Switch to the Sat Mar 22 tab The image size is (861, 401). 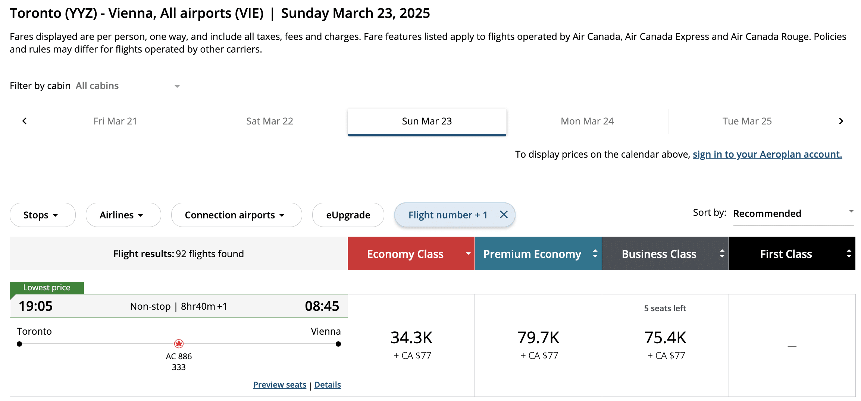(269, 121)
